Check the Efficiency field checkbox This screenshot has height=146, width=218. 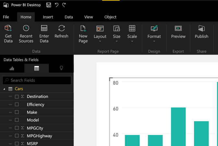[17, 104]
